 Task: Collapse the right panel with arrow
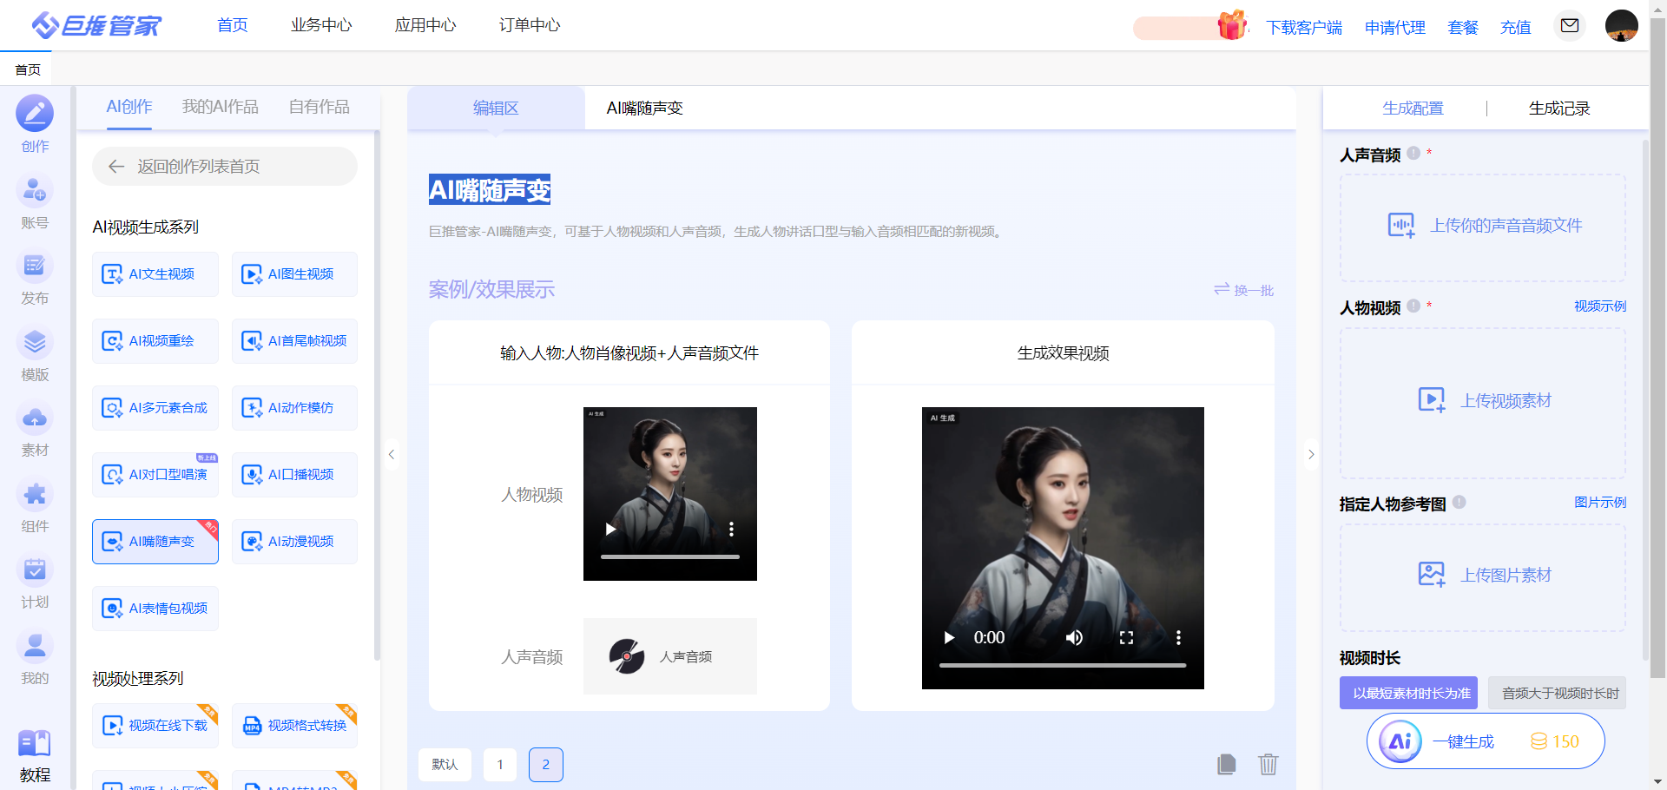point(1311,454)
